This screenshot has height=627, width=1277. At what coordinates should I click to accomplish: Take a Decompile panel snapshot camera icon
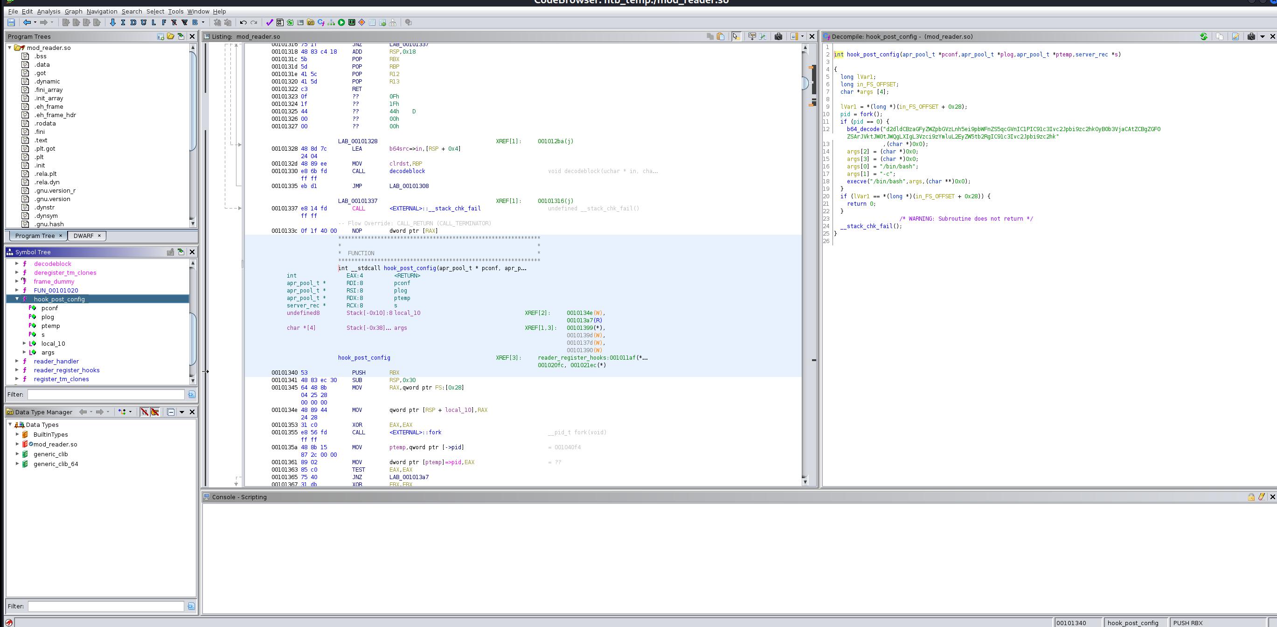1251,36
